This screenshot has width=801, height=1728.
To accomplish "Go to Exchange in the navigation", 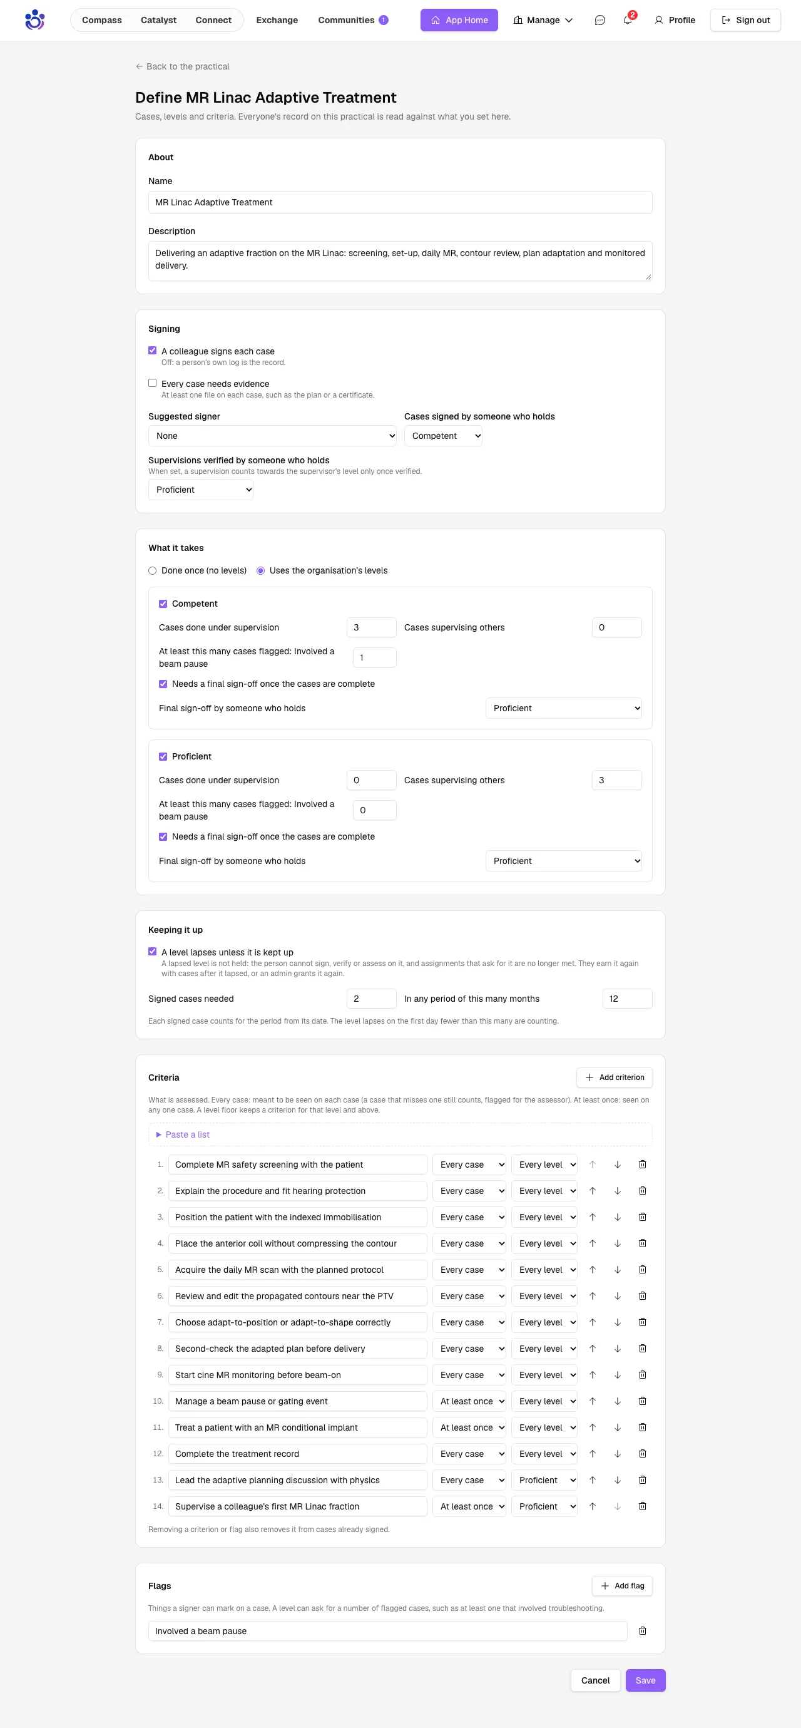I will 277,20.
